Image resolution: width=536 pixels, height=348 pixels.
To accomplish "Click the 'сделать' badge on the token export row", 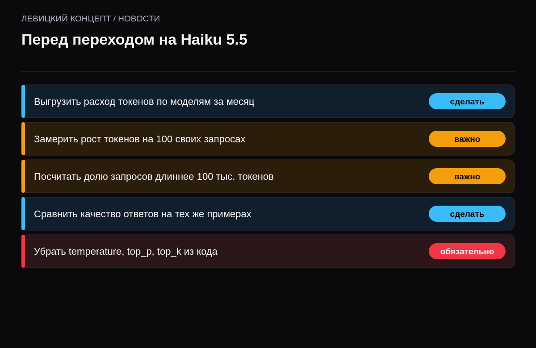I will (467, 101).
